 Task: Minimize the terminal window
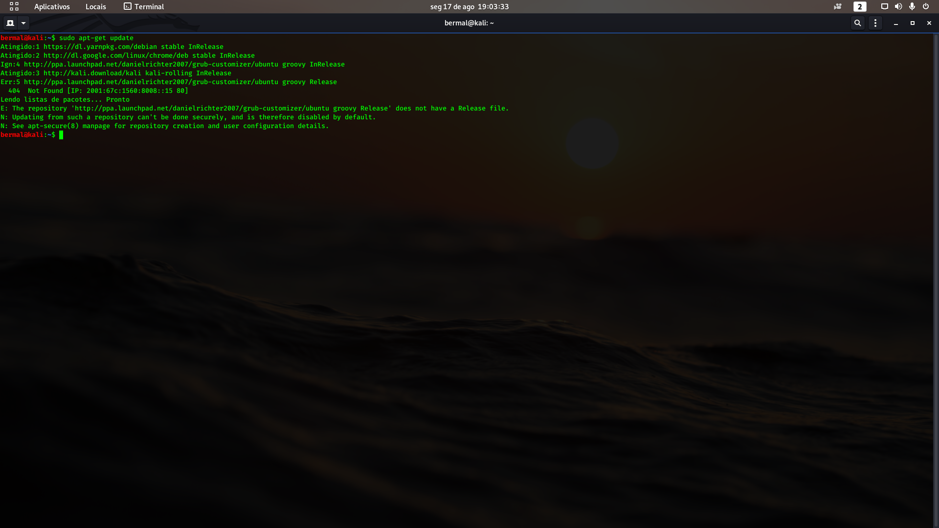pyautogui.click(x=896, y=23)
